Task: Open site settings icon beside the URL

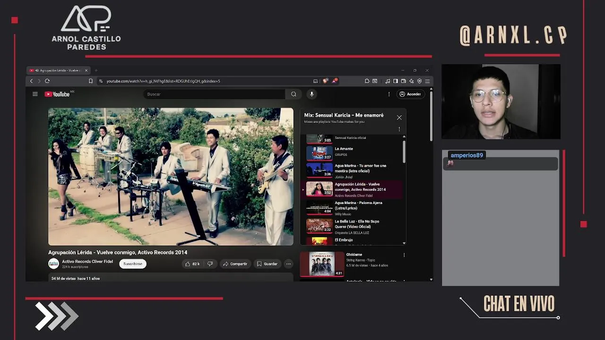Action: (x=101, y=81)
